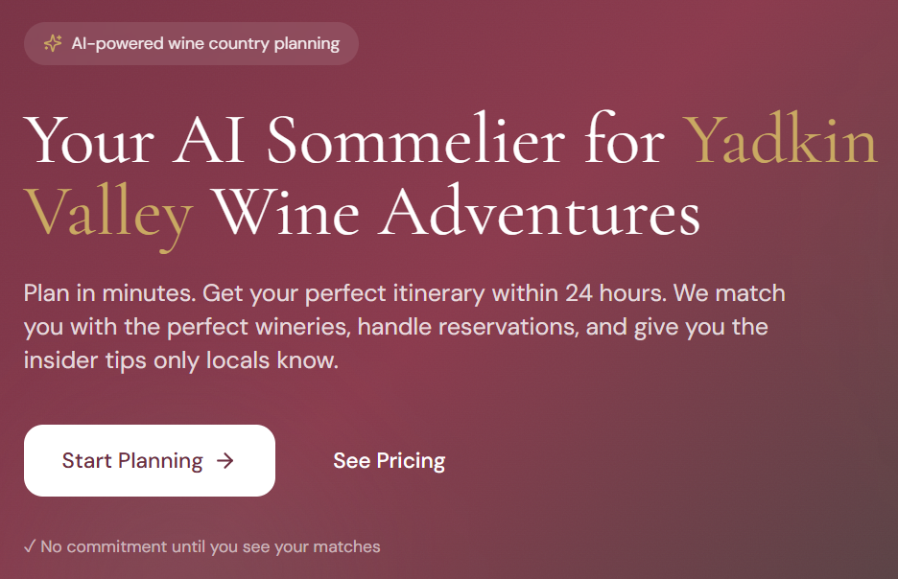The height and width of the screenshot is (579, 898).
Task: Click the checkmark before the no-commitment note
Action: pos(31,546)
